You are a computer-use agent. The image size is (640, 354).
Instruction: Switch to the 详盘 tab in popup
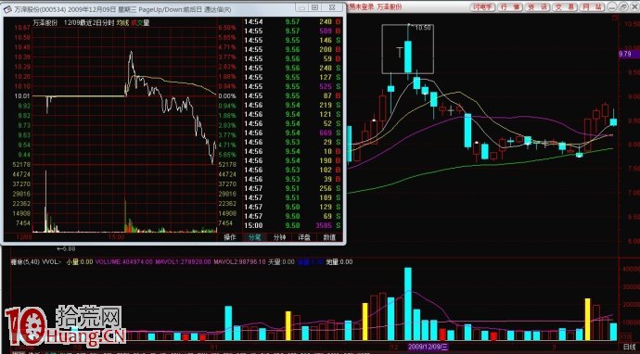(304, 237)
